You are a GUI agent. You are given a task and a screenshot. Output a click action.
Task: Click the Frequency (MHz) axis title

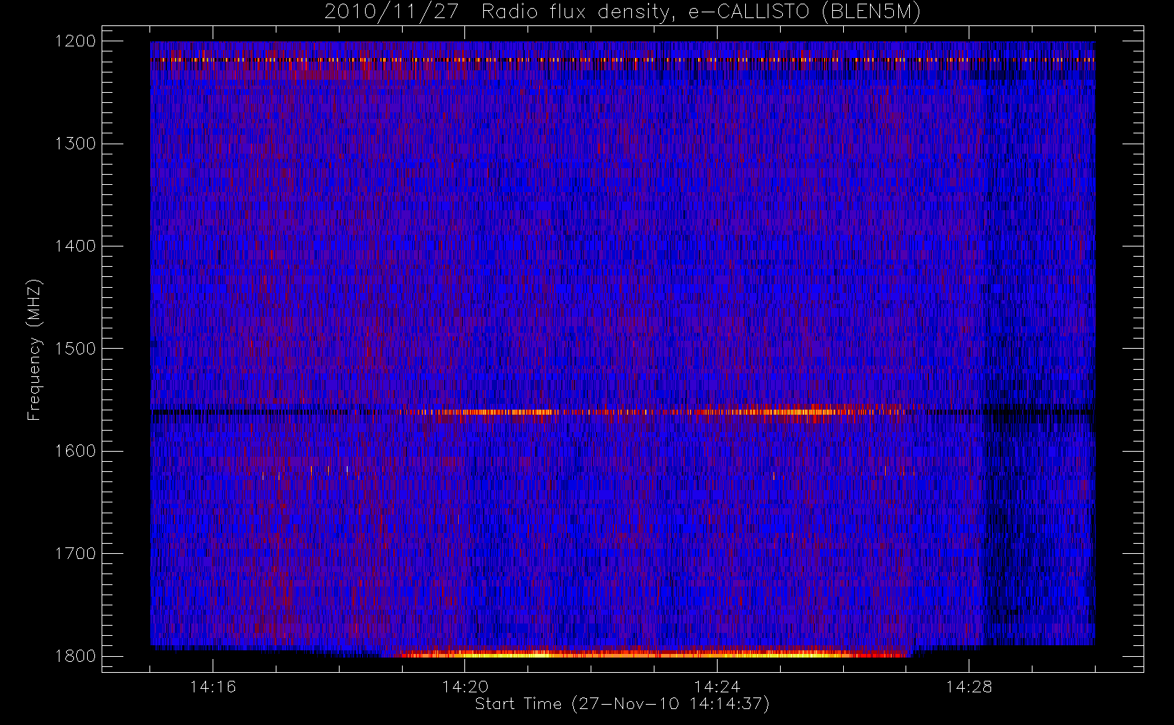[34, 349]
